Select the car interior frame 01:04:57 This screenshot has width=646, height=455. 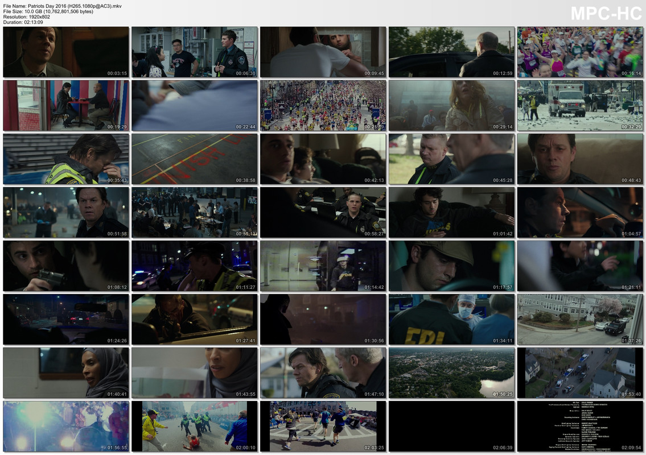tap(580, 213)
